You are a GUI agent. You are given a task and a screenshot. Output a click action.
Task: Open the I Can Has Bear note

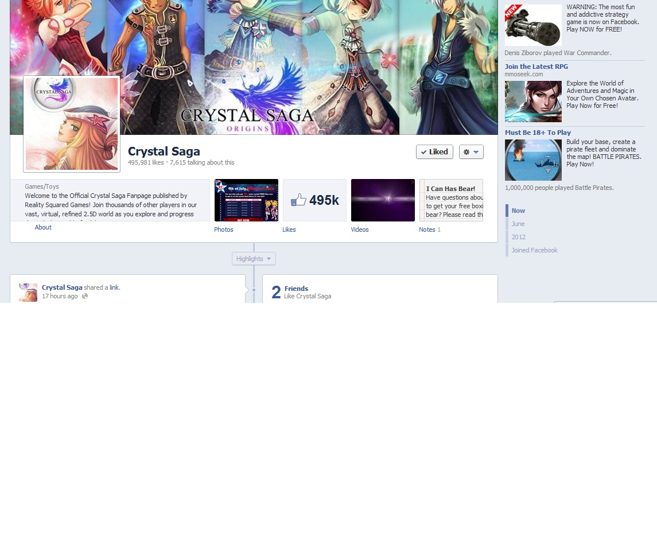pos(451,200)
